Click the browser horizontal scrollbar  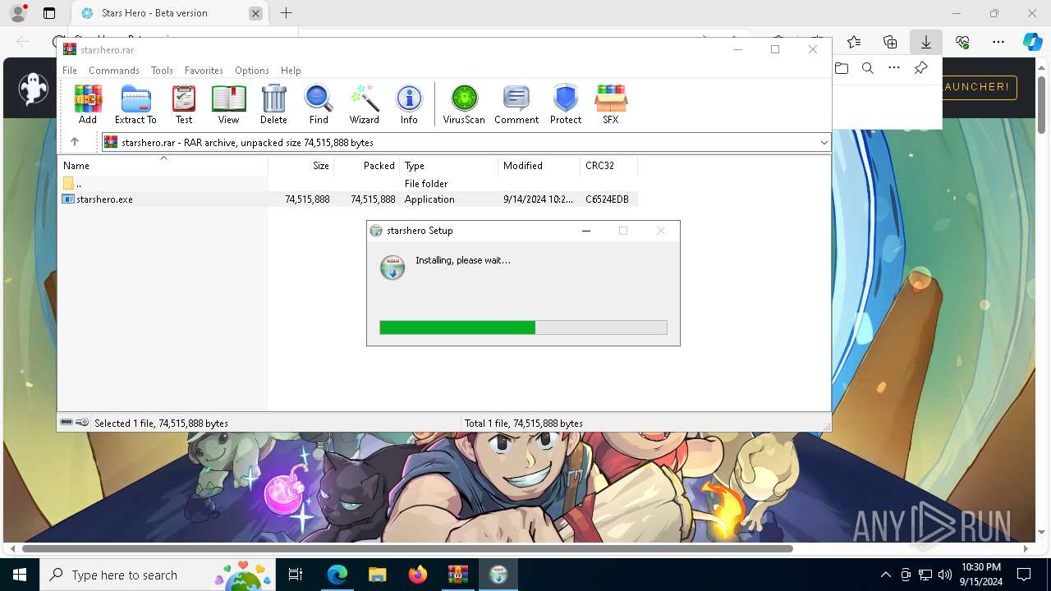(x=407, y=548)
